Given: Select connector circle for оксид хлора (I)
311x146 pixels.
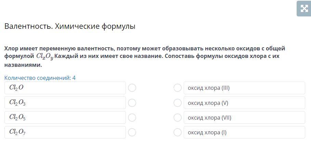Looking at the screenshot, I should point(177,132).
